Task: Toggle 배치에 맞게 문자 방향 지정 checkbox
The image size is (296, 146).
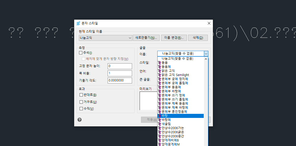Action: click(x=83, y=59)
